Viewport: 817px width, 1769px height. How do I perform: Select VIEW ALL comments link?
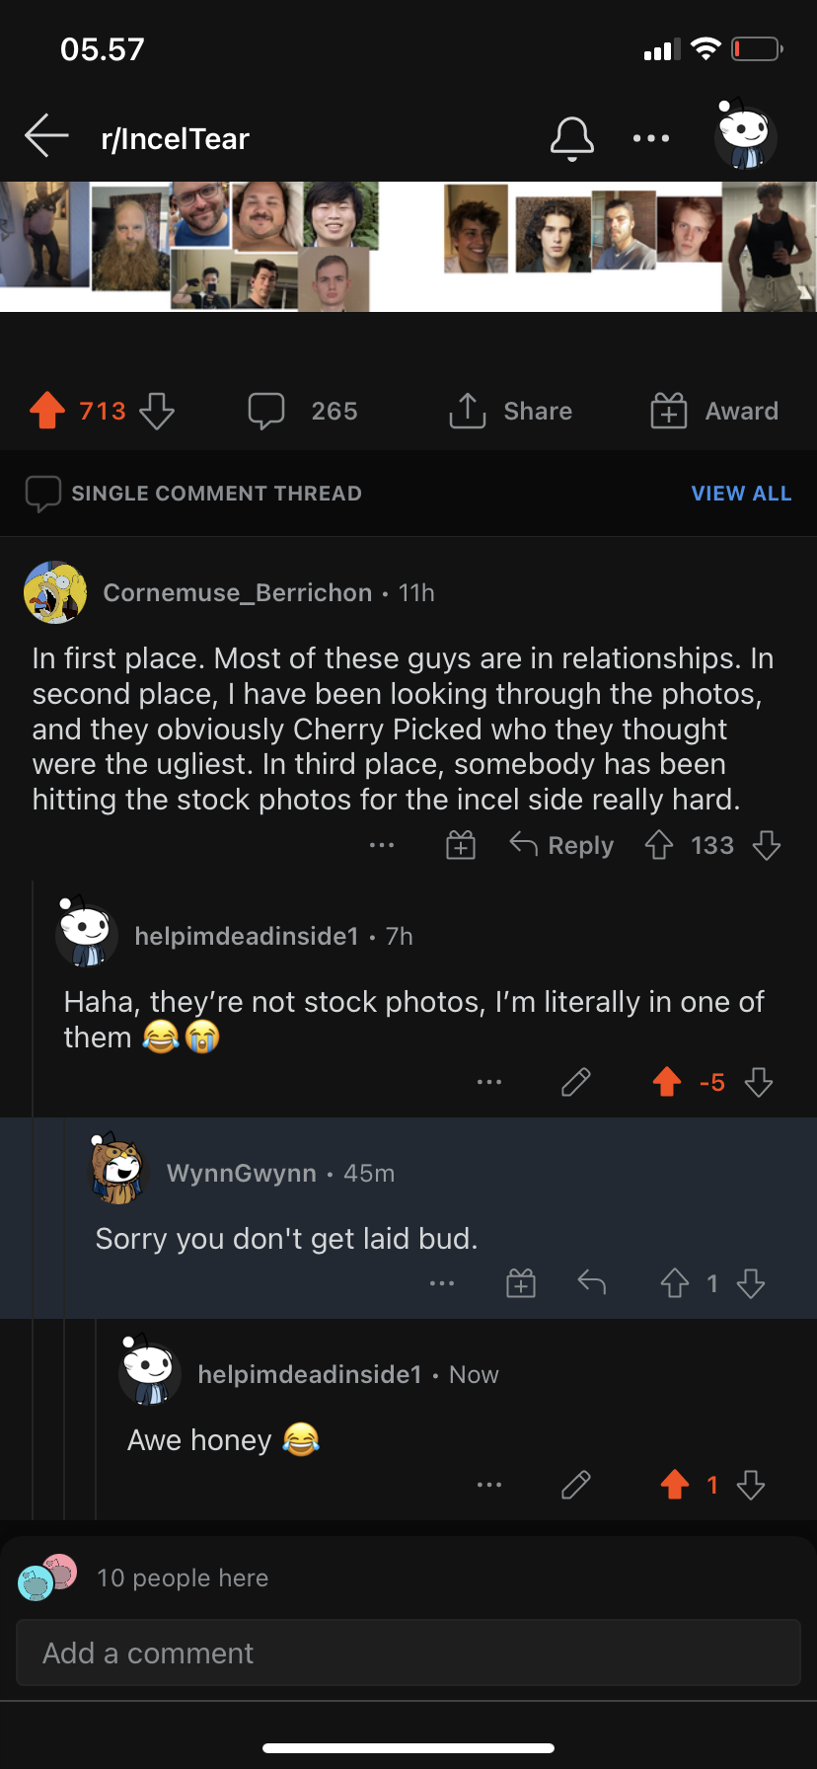741,494
